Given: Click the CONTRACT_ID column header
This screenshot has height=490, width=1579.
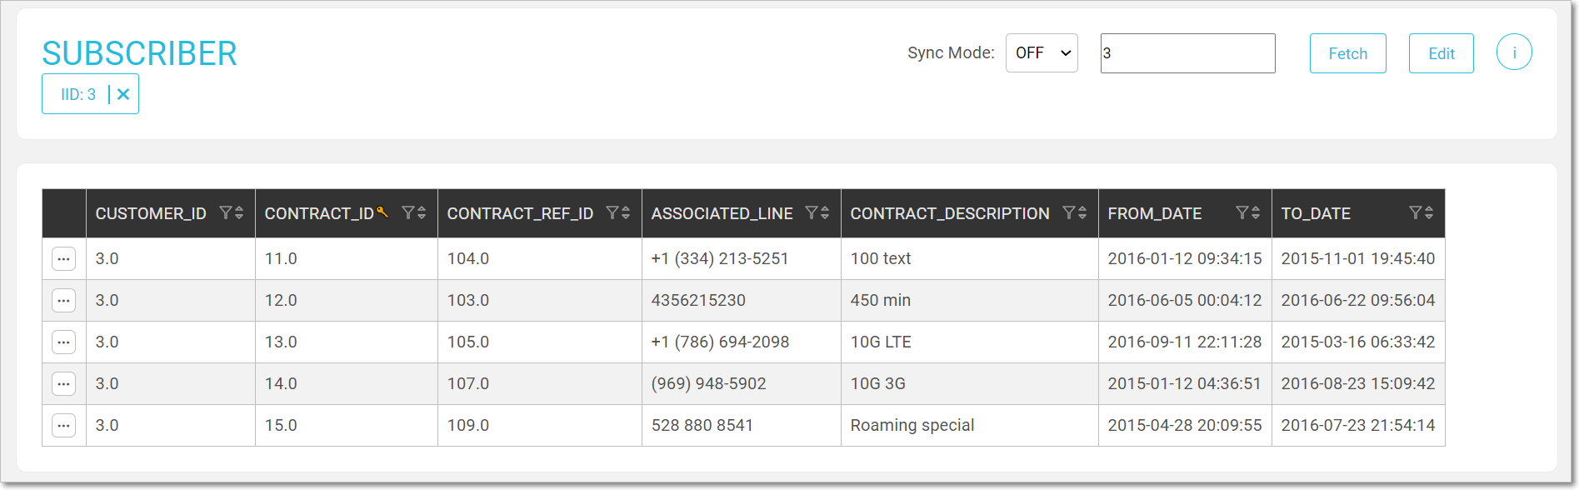Looking at the screenshot, I should (319, 213).
